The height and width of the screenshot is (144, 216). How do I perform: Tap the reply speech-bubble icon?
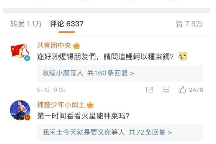coord(166,90)
